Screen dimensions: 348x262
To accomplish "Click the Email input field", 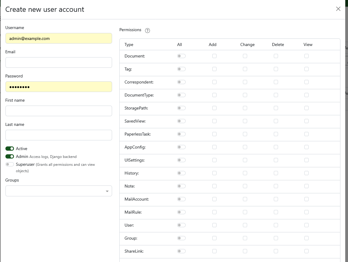I will pos(58,63).
